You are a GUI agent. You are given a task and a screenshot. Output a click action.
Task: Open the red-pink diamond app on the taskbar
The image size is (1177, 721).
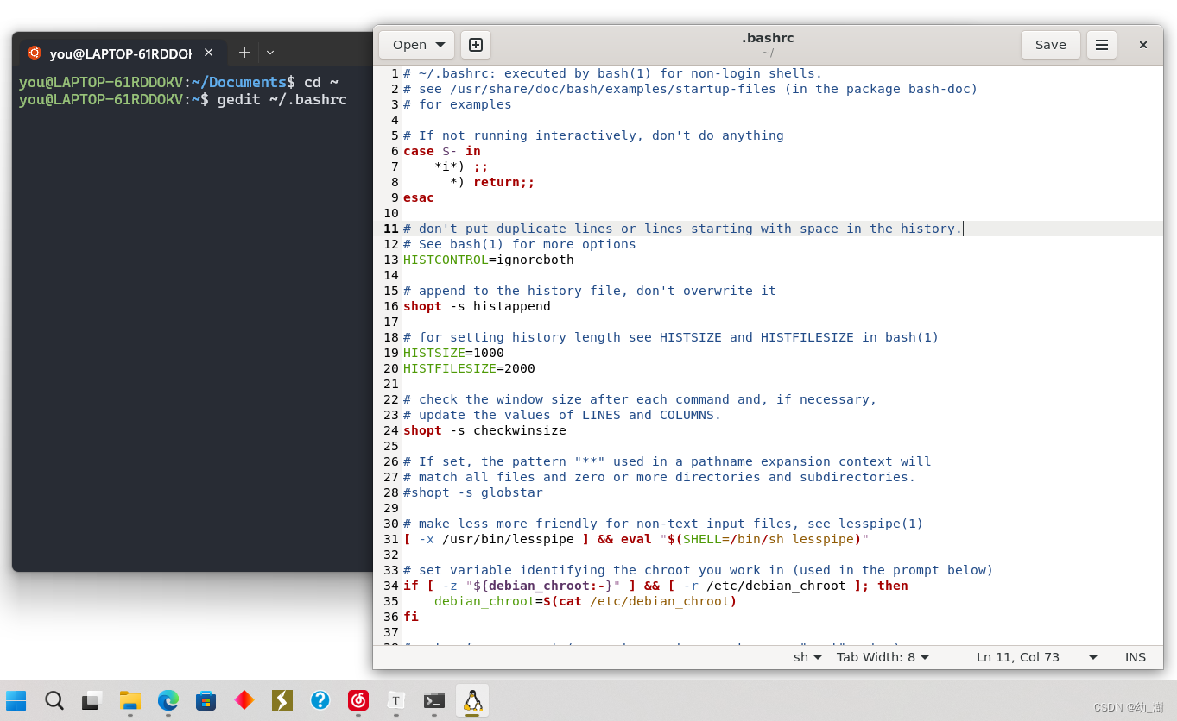[244, 700]
